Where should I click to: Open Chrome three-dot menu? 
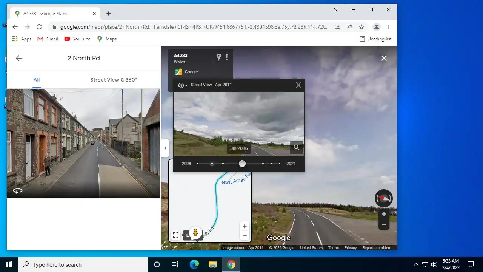389,27
